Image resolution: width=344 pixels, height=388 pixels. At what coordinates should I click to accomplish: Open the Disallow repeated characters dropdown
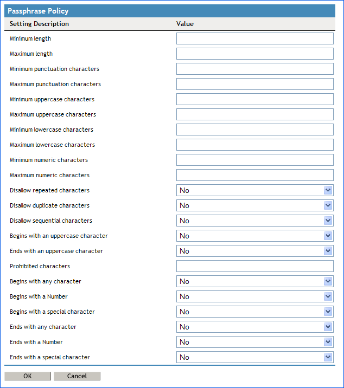click(254, 190)
